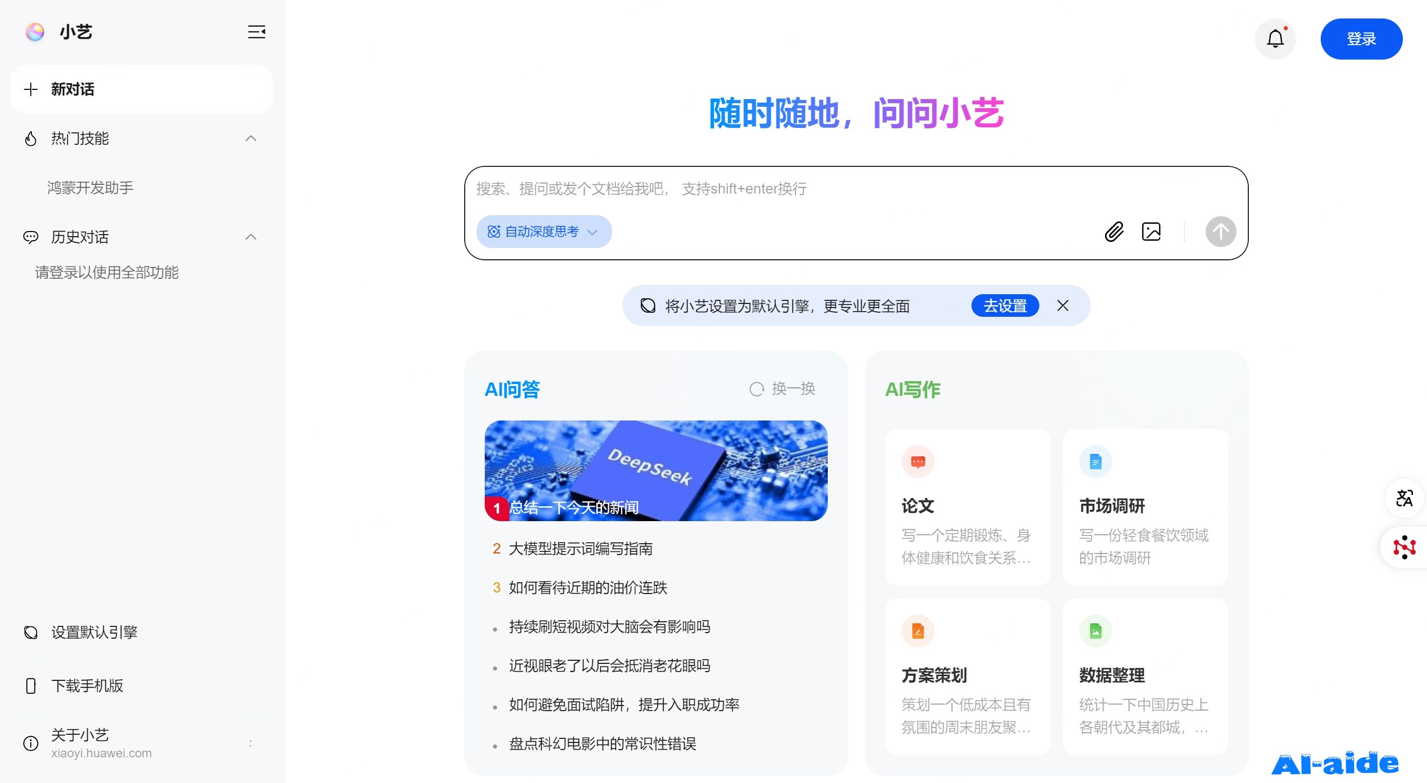The height and width of the screenshot is (783, 1427).
Task: Click the Xiaoyi colorful logo icon
Action: coord(35,31)
